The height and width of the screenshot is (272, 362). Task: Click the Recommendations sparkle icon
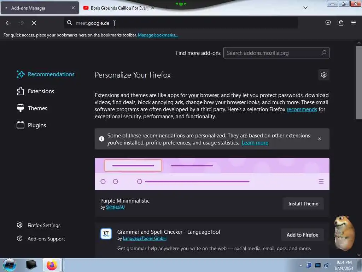(x=21, y=74)
